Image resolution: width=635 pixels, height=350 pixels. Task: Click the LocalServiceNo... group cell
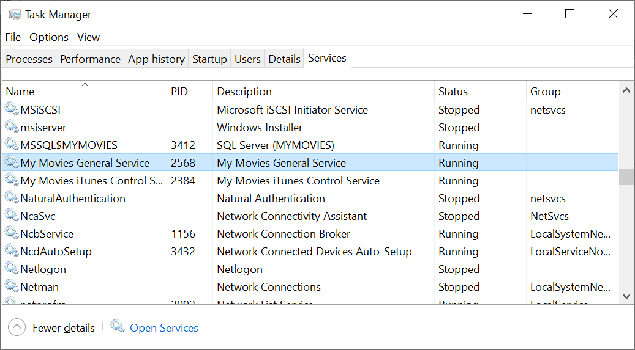coord(570,252)
